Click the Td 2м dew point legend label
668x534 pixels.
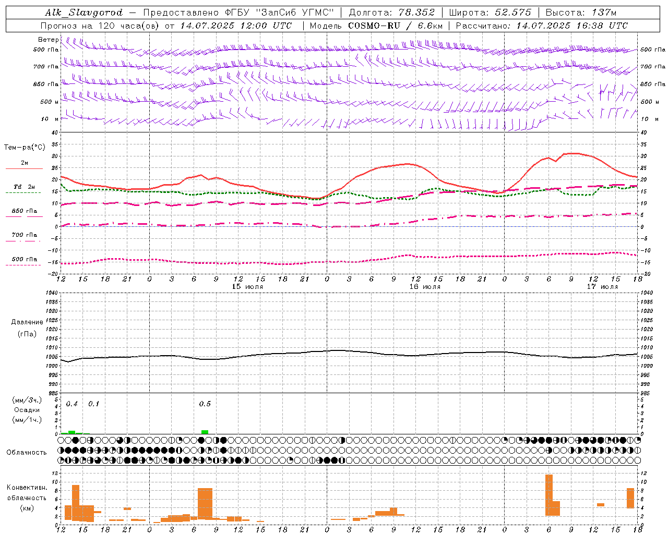[24, 186]
